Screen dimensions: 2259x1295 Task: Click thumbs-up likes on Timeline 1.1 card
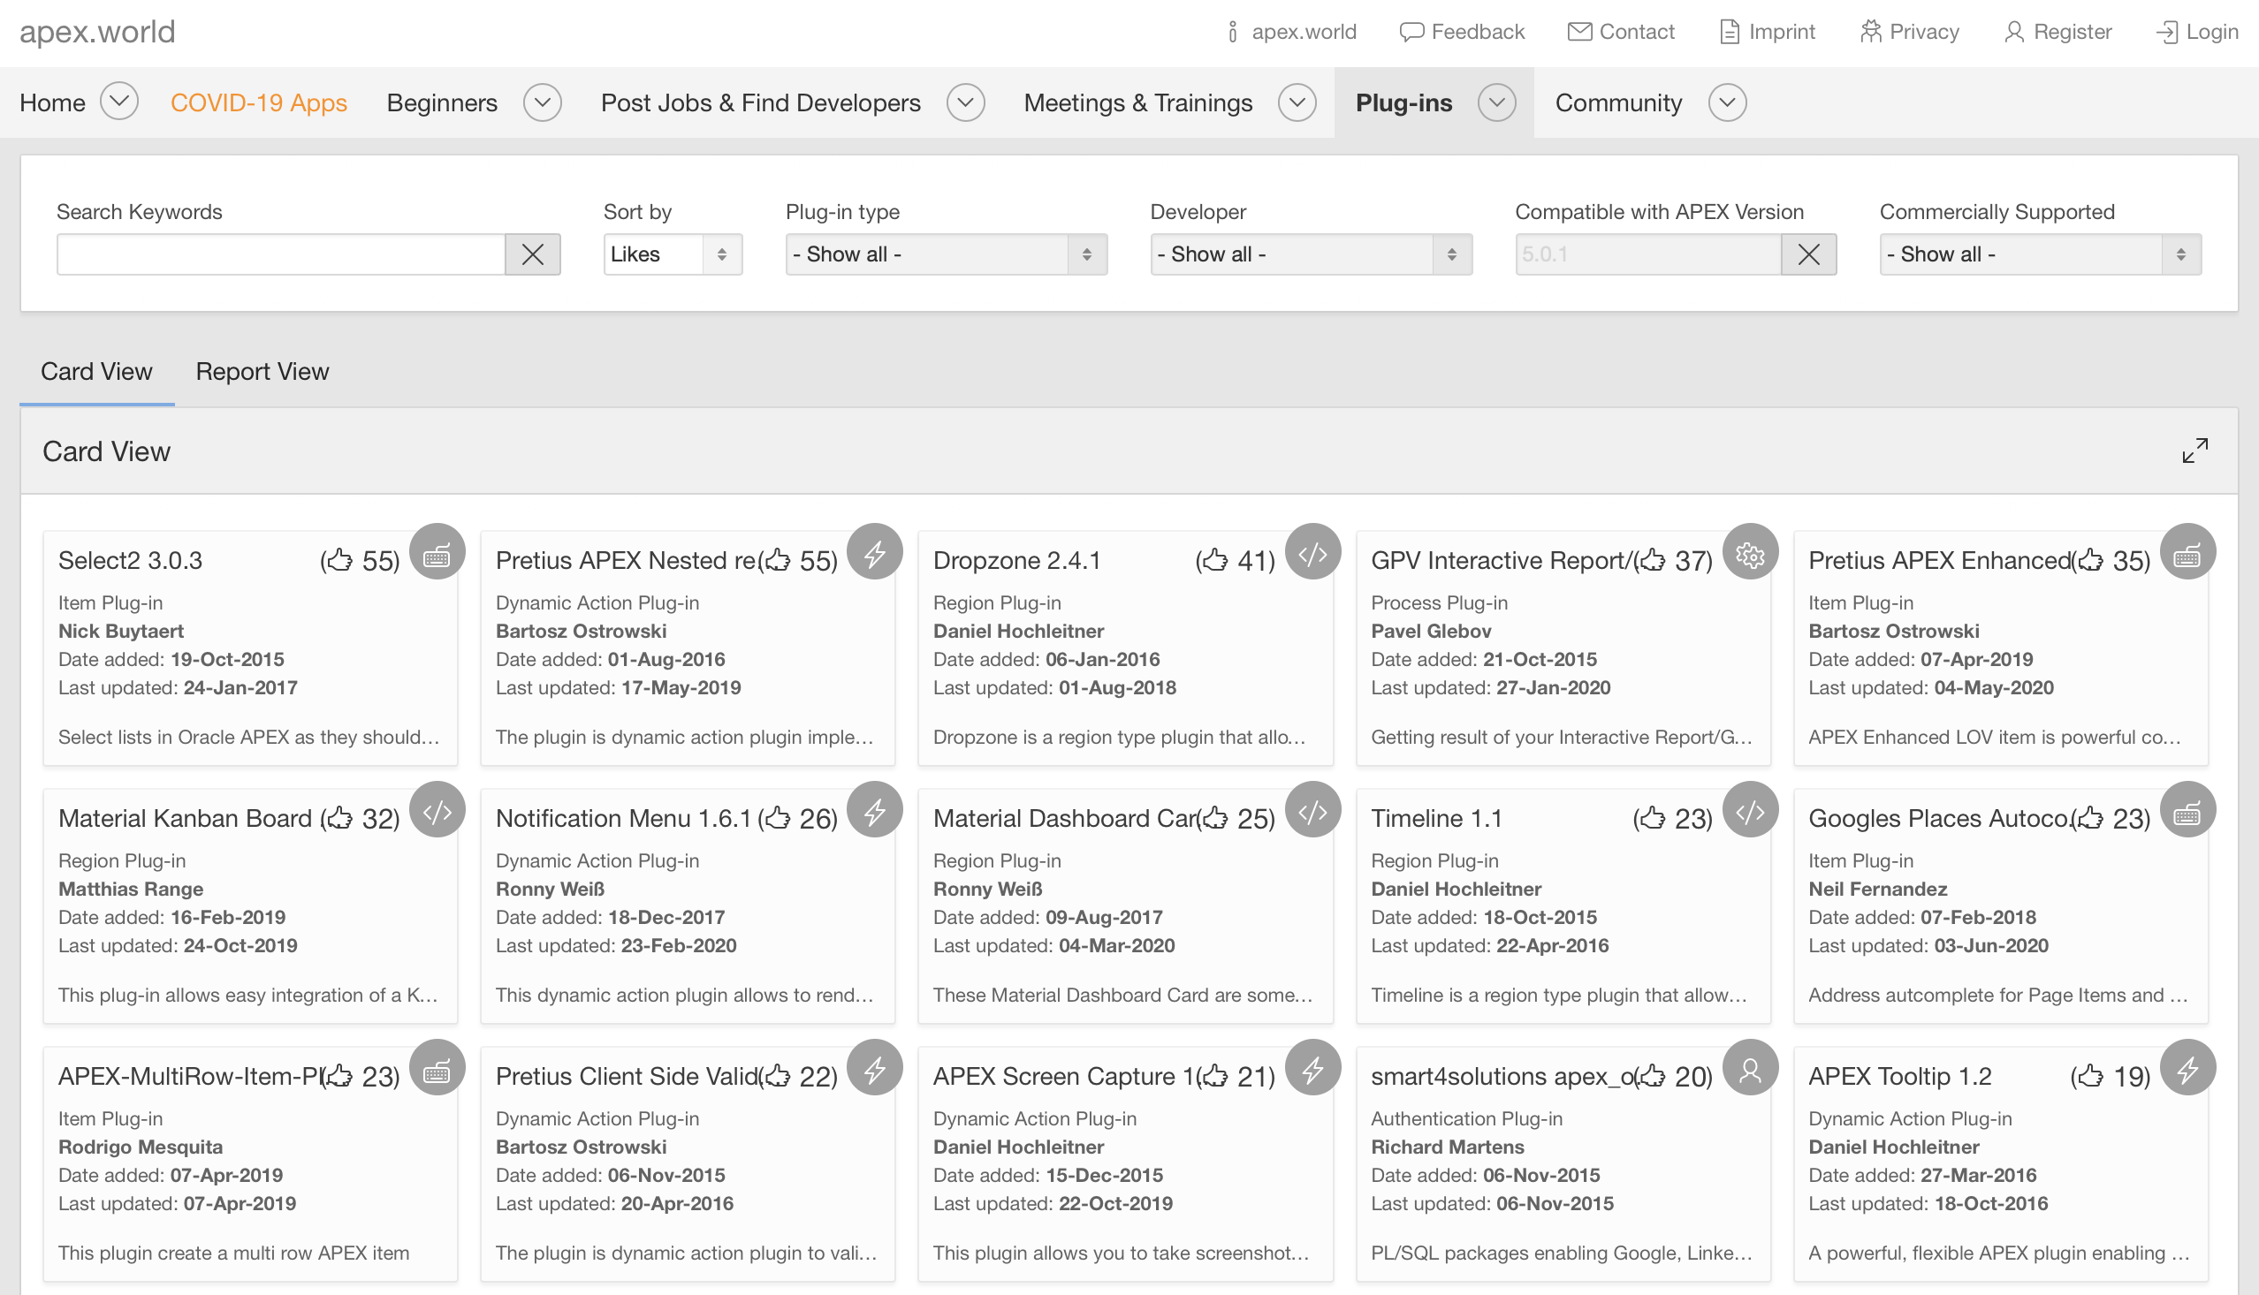tap(1652, 817)
